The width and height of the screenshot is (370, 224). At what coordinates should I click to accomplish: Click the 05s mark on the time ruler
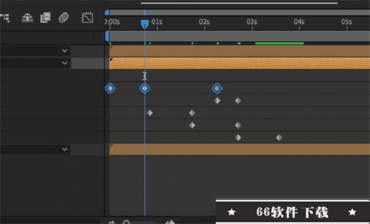(x=347, y=22)
